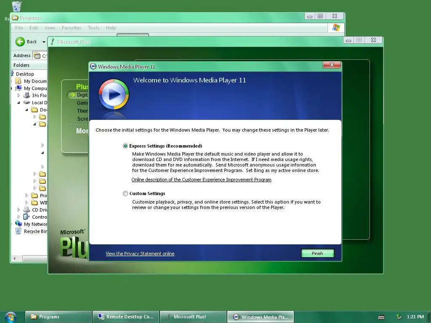This screenshot has width=431, height=323.
Task: Expand the 3½ Floppy tree node
Action: [x=19, y=95]
